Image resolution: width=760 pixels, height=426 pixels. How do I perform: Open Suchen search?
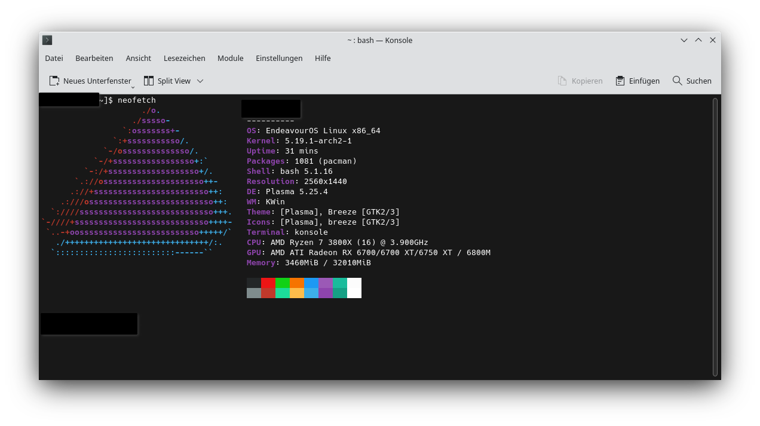[692, 81]
